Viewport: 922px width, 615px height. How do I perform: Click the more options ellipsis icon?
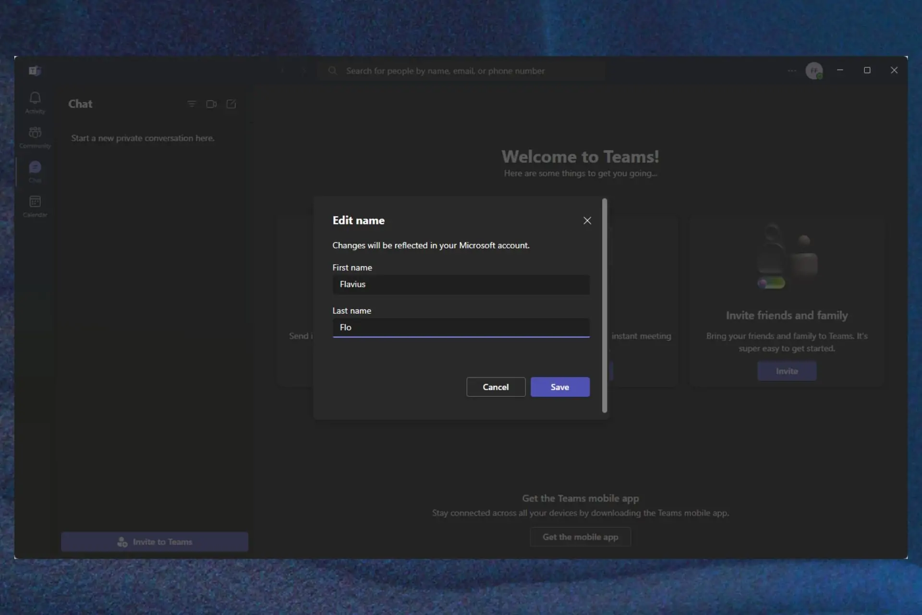click(791, 70)
